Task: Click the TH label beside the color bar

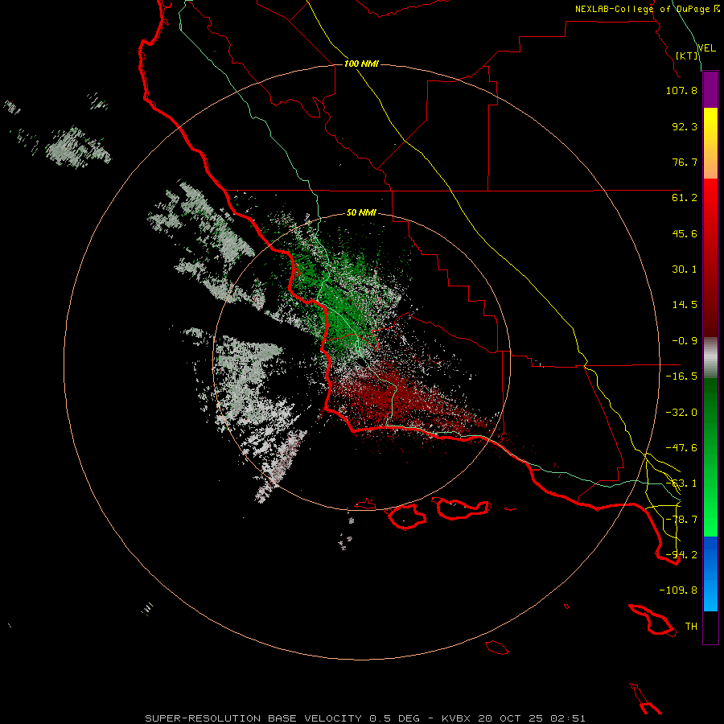Action: click(x=691, y=627)
